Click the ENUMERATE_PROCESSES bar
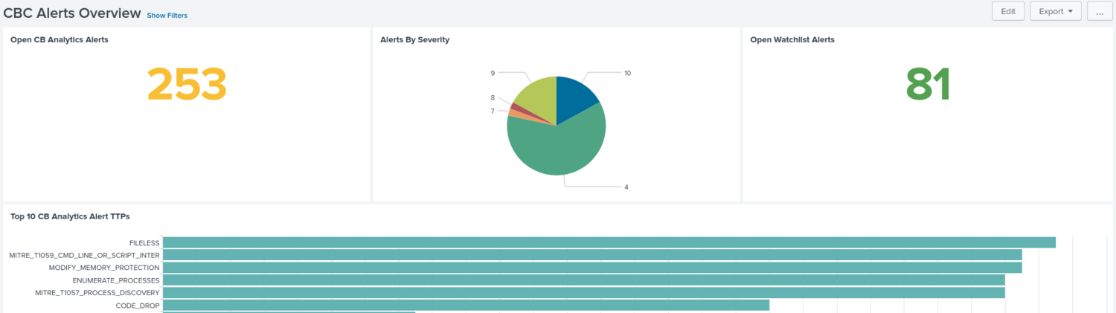The height and width of the screenshot is (313, 1116). click(584, 280)
